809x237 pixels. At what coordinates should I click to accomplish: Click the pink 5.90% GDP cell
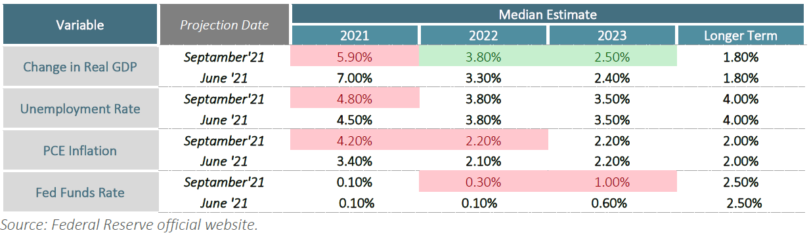click(x=355, y=57)
